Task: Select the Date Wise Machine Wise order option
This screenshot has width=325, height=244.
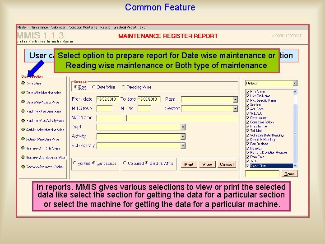Action: click(x=43, y=93)
